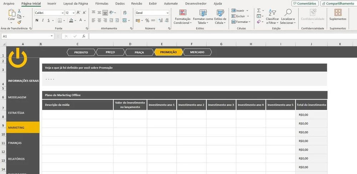Open Classificar e Filtrar menu

tap(272, 17)
